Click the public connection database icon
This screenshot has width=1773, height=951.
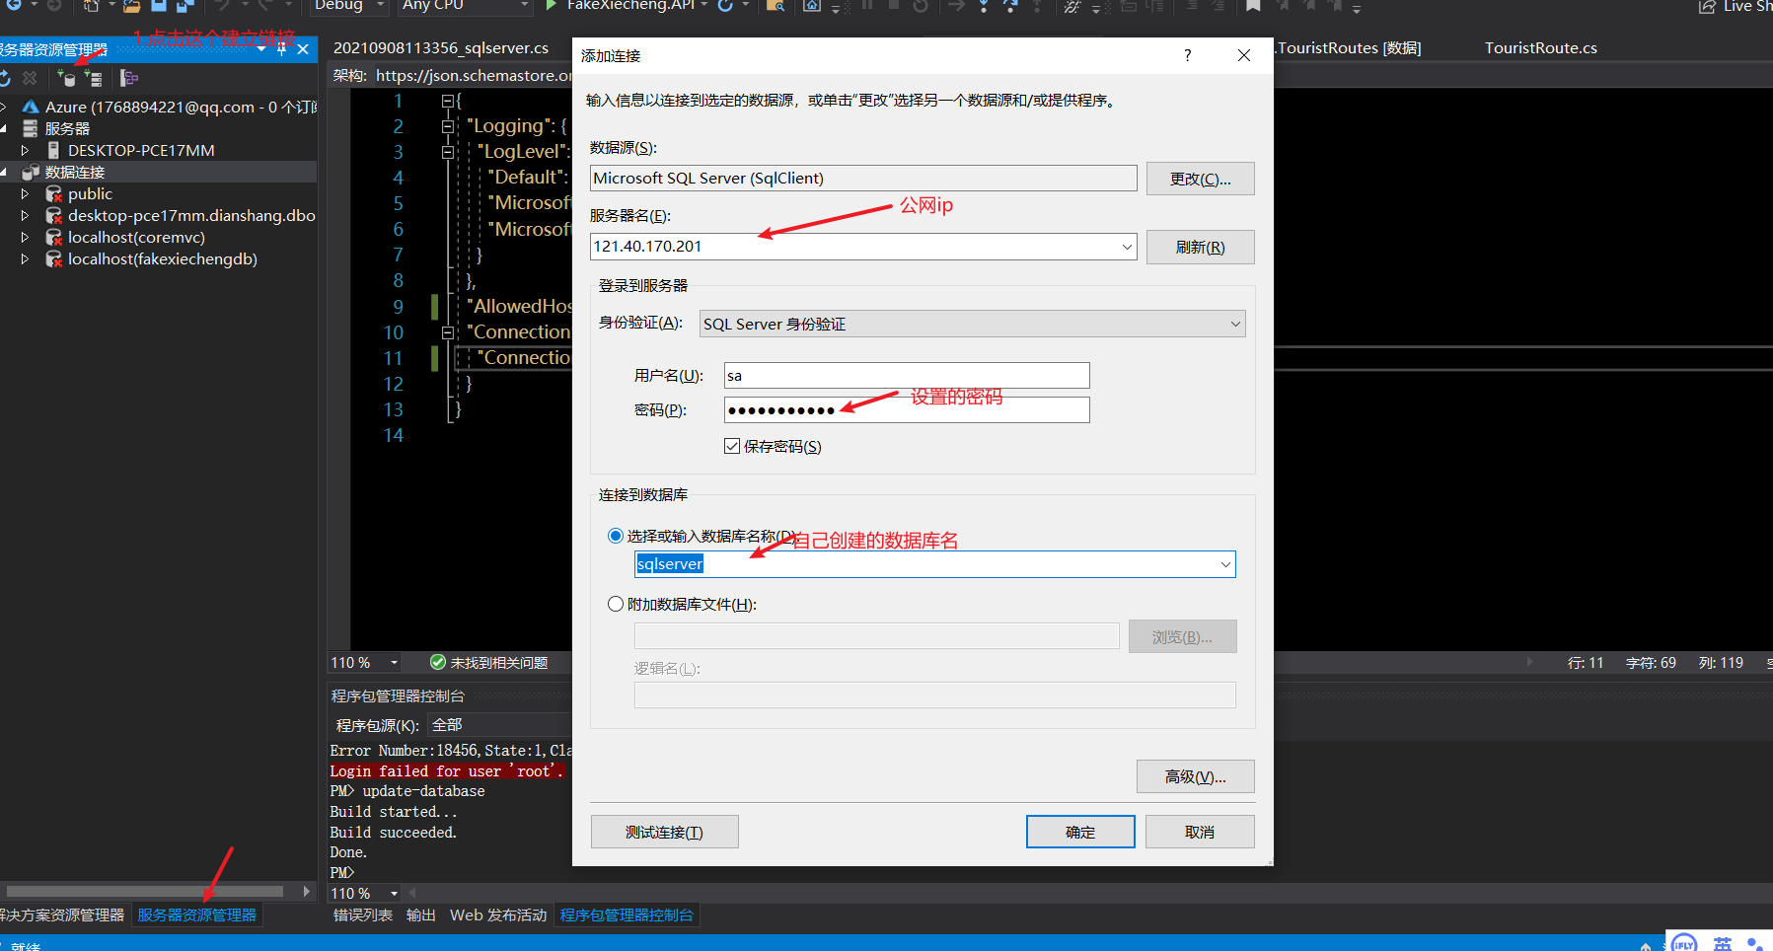pos(53,194)
